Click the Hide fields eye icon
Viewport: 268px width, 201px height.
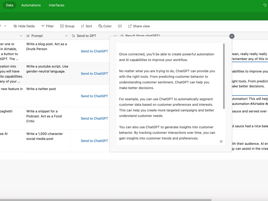16,26
